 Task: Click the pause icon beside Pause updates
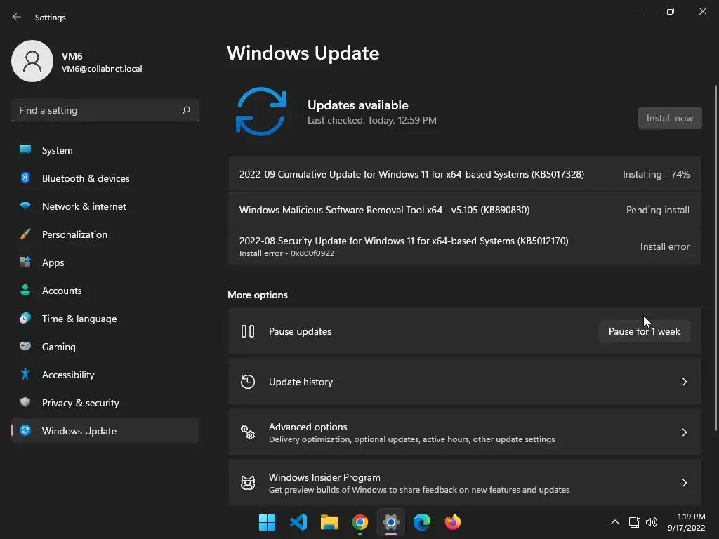248,331
